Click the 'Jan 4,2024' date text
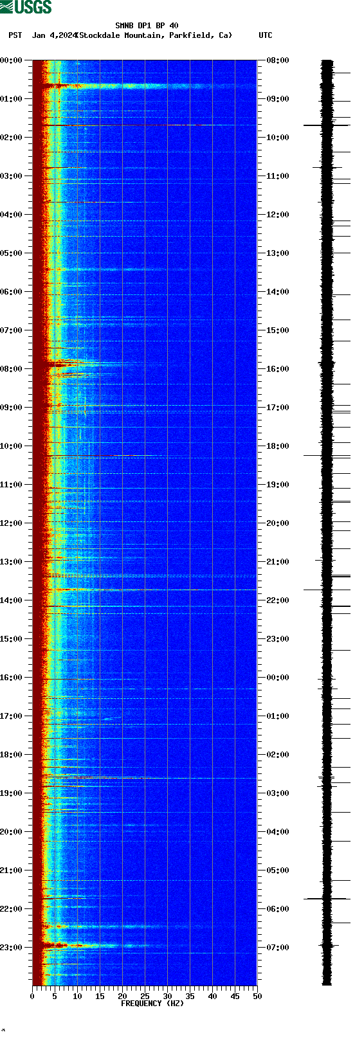This screenshot has height=1037, width=355. point(54,35)
